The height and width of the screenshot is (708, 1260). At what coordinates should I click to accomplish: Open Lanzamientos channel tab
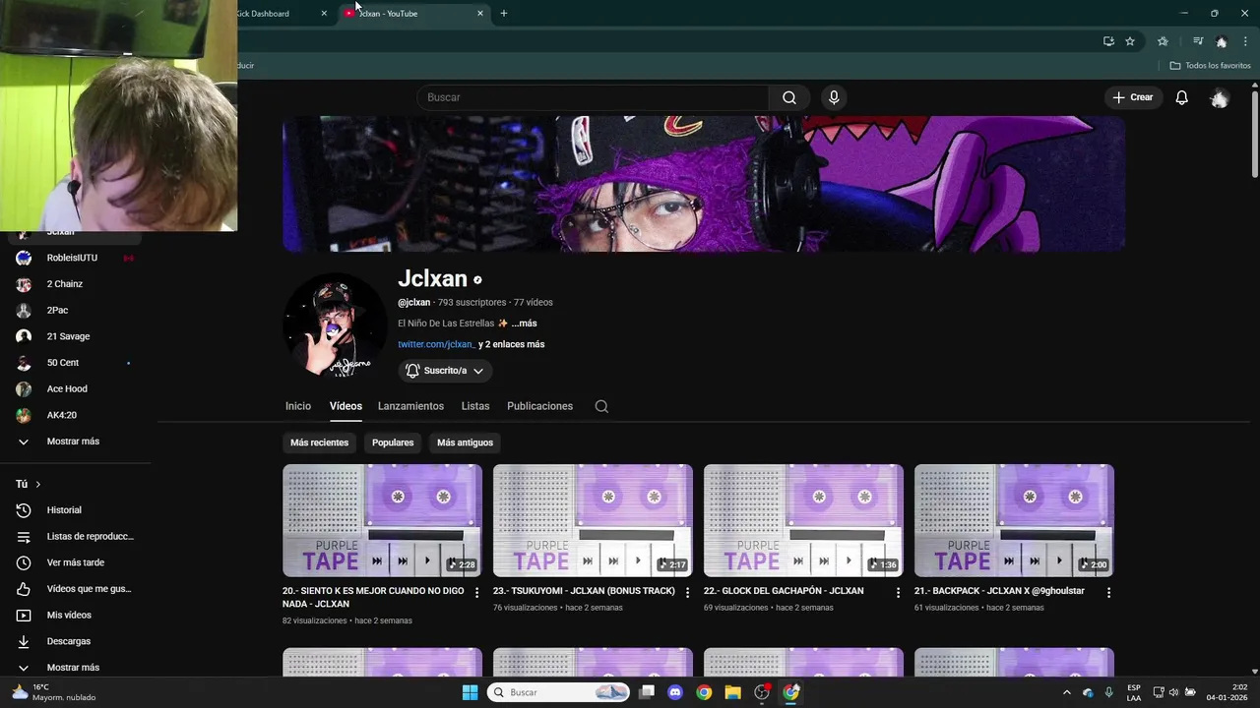point(410,406)
